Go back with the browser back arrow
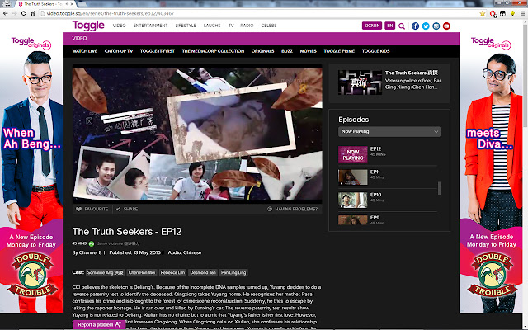Viewport: 528px width, 330px height. [x=6, y=13]
